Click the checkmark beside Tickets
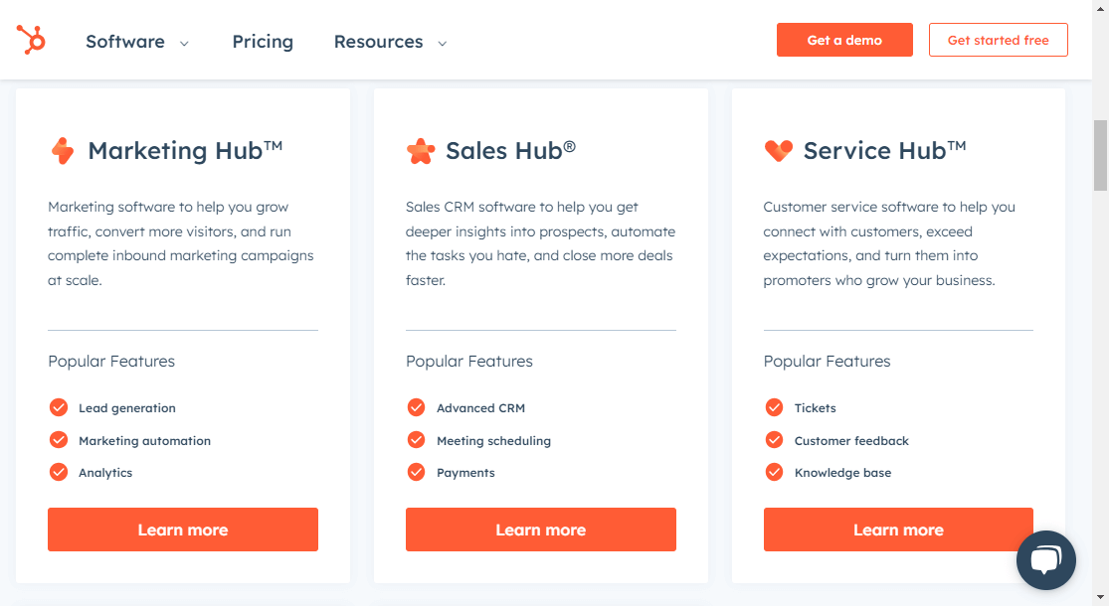This screenshot has height=606, width=1109. click(x=774, y=407)
